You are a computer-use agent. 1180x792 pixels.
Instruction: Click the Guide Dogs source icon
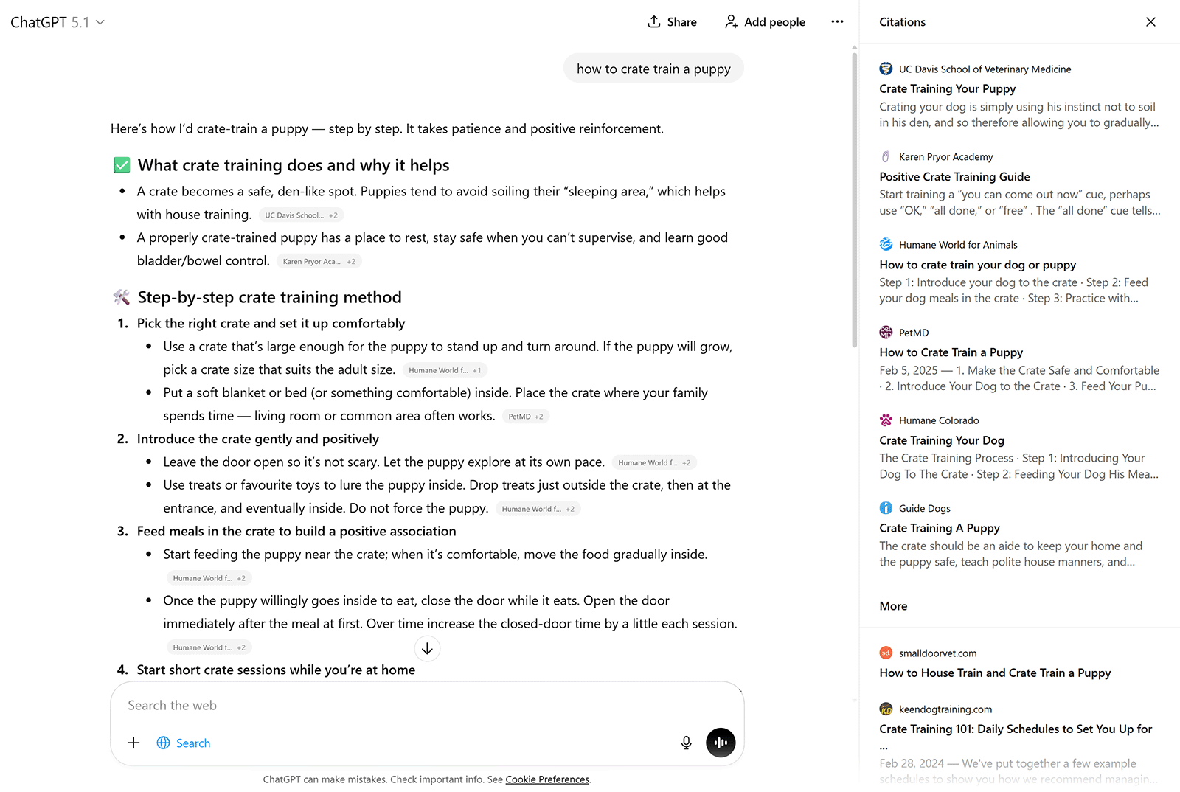pos(885,507)
